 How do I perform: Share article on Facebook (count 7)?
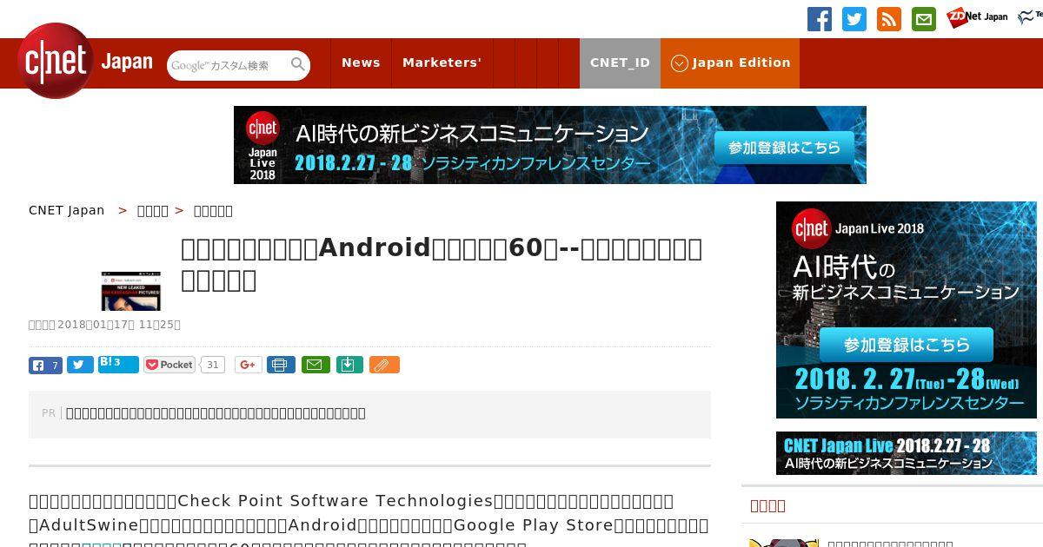click(45, 365)
